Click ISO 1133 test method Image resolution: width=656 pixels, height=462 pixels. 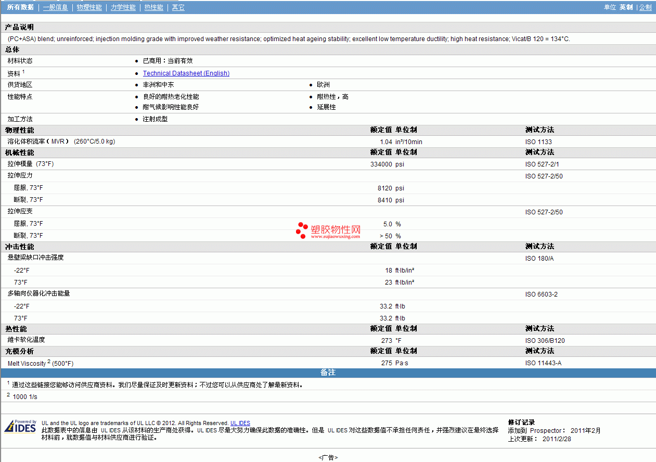538,142
